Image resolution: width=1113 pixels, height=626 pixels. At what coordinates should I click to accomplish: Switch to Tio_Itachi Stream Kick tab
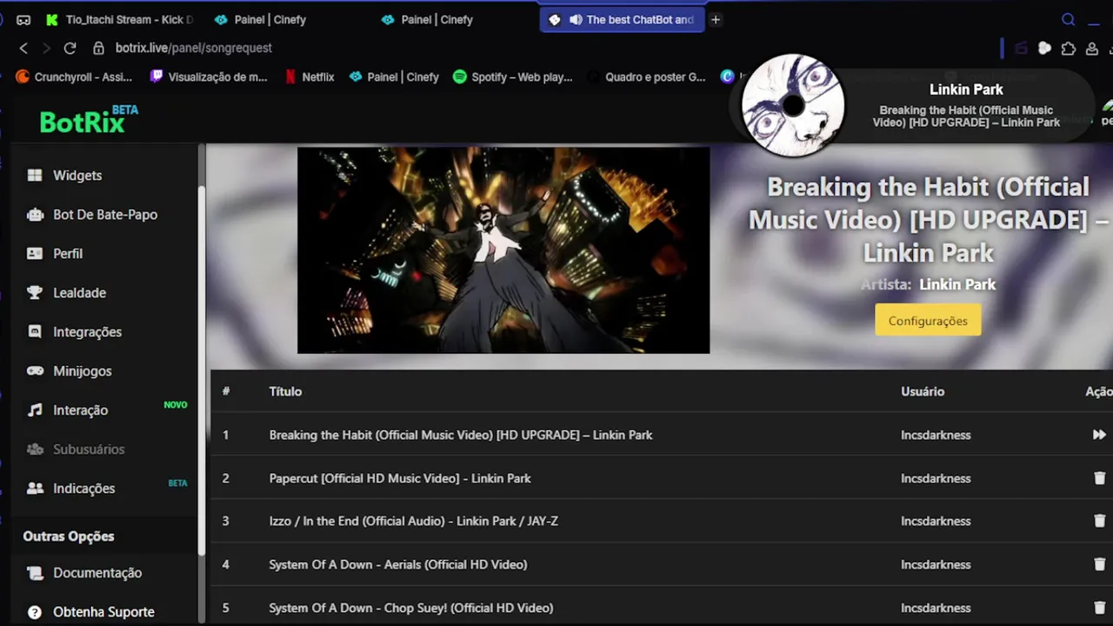120,19
